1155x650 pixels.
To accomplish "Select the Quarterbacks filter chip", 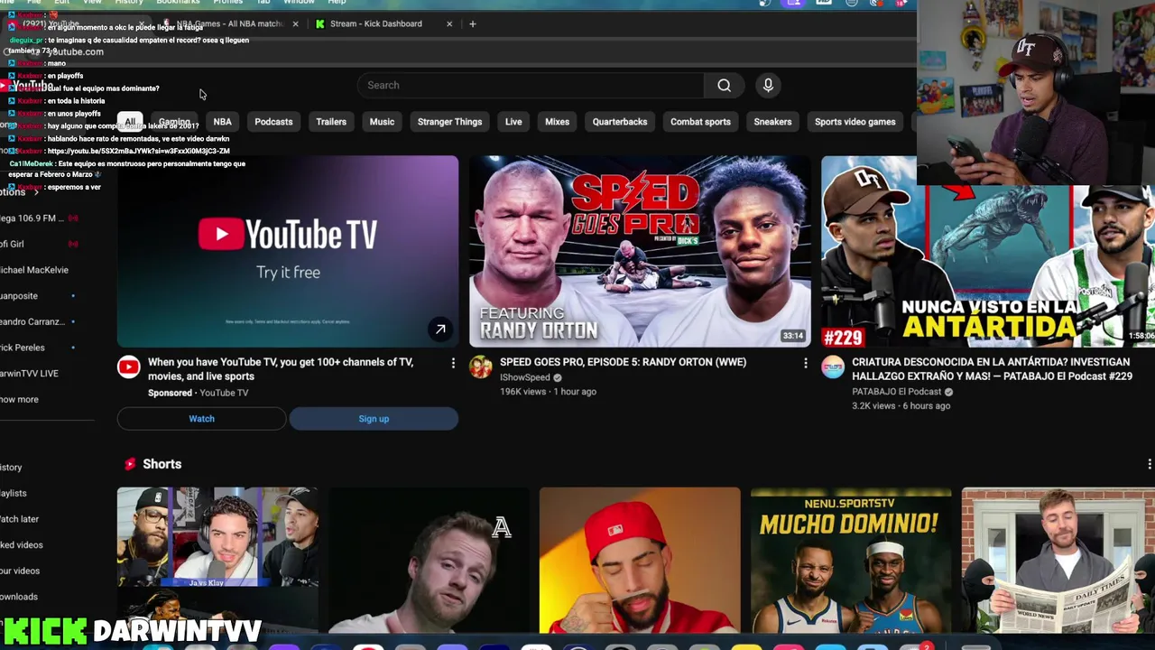I will pos(620,122).
